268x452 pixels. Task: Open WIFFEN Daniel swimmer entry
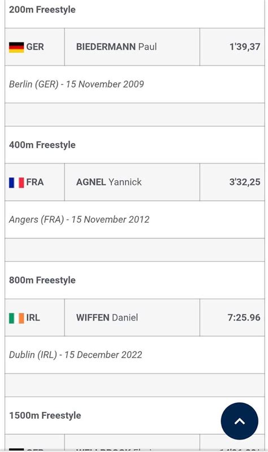[x=107, y=318]
